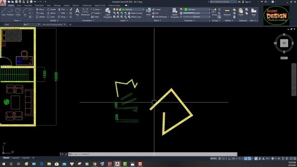Click the Undo arrow in quick access toolbar

click(x=35, y=2)
